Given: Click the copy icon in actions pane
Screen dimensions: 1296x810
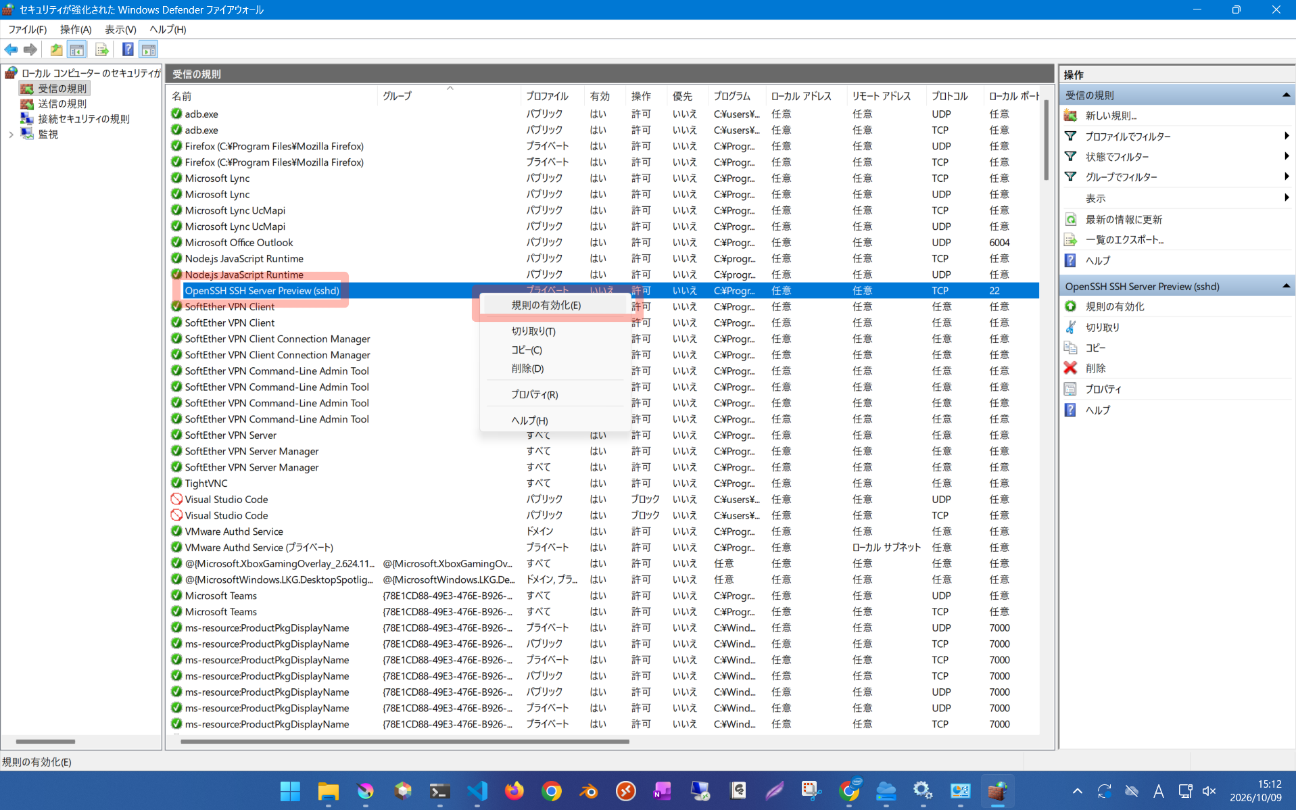Looking at the screenshot, I should tap(1070, 348).
